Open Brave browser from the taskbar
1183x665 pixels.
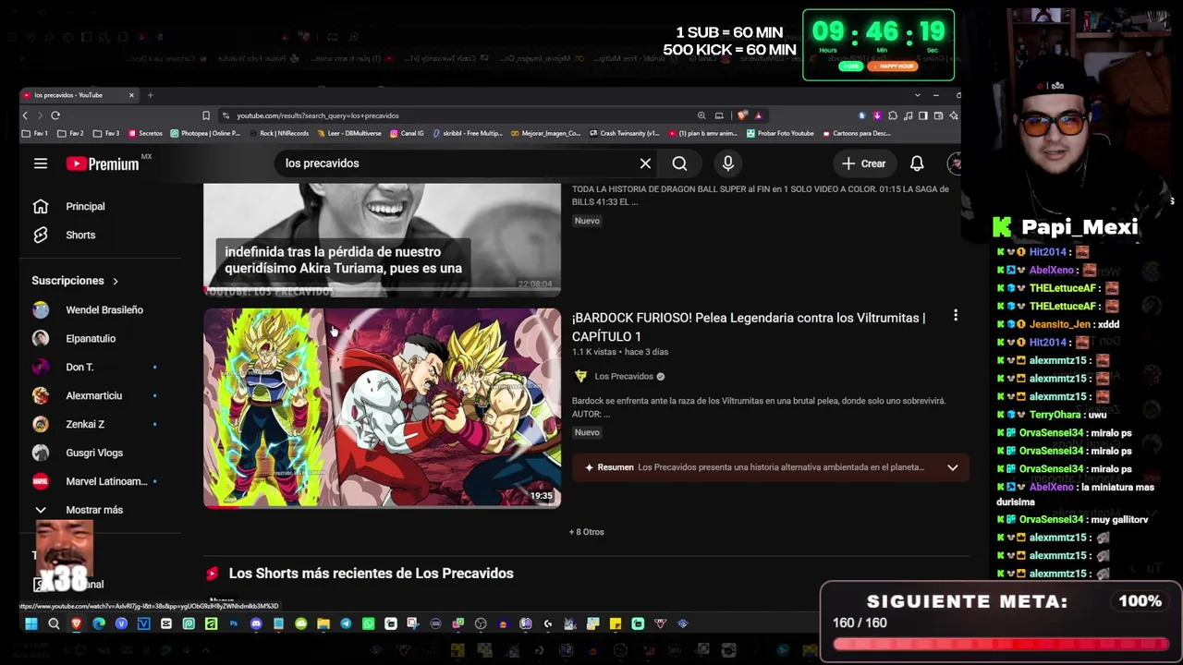click(77, 624)
